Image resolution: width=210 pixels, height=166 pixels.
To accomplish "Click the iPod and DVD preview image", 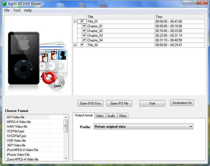I will pyautogui.click(x=37, y=55).
